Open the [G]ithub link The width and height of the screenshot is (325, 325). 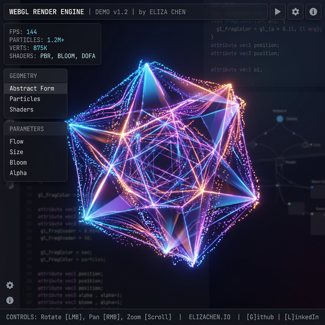click(262, 317)
